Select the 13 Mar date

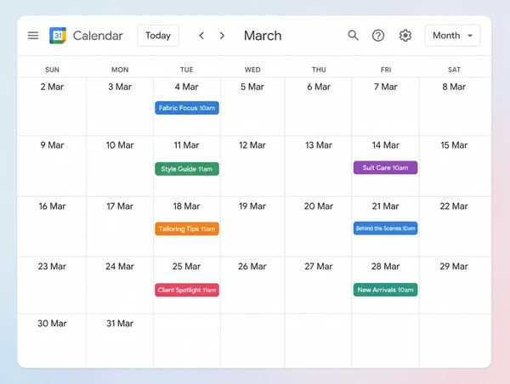[319, 145]
